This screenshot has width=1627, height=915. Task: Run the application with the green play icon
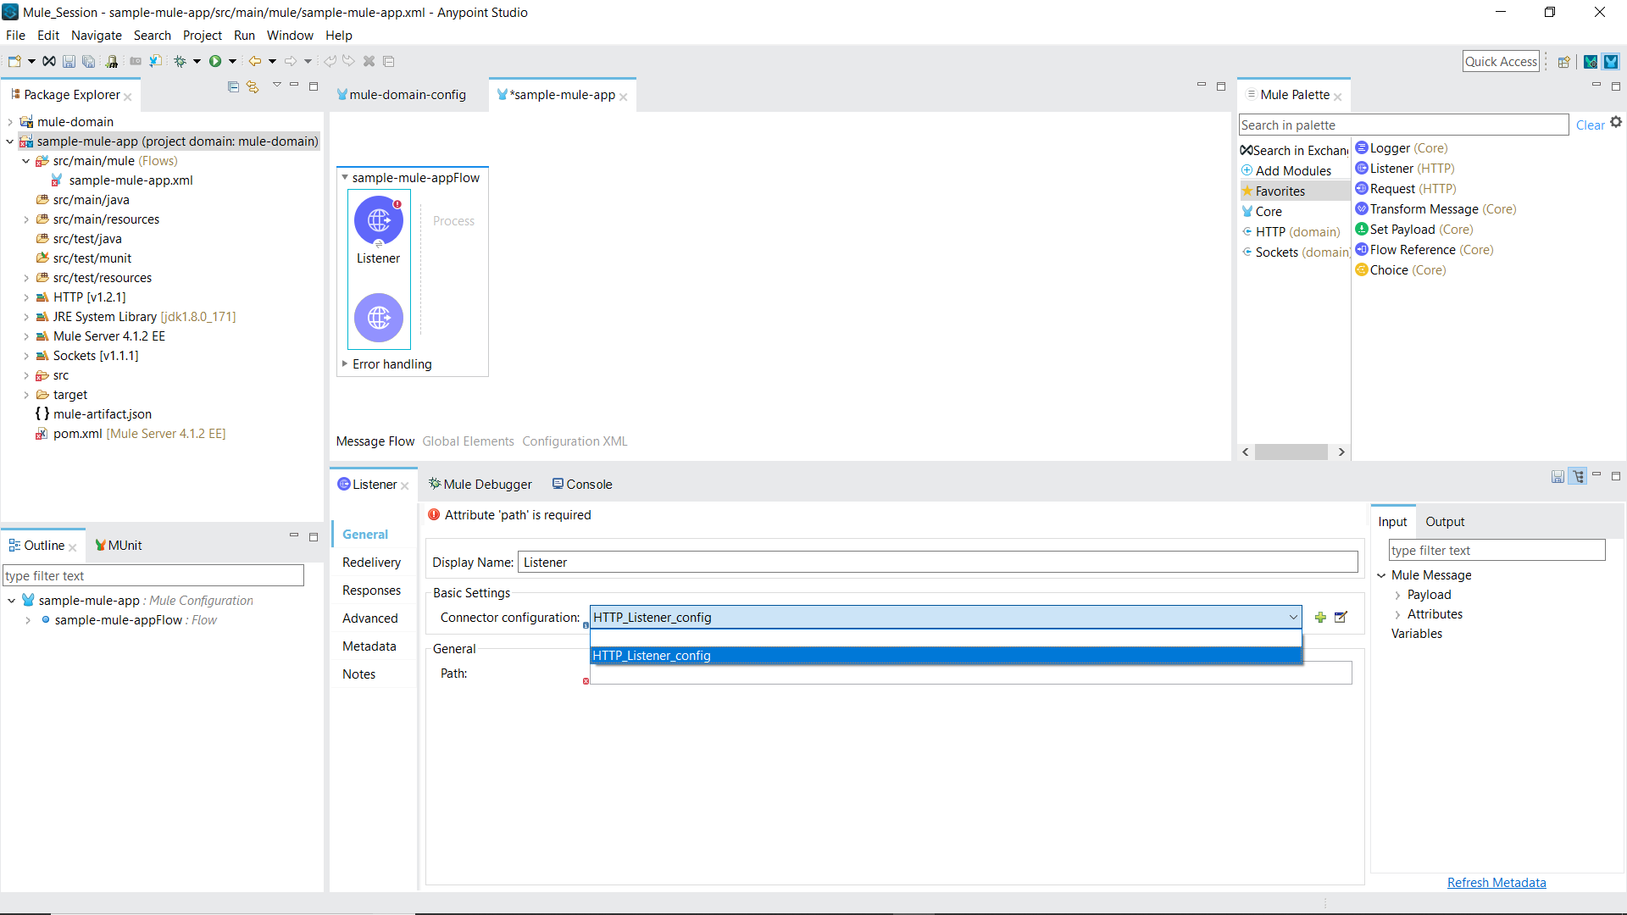pyautogui.click(x=215, y=61)
